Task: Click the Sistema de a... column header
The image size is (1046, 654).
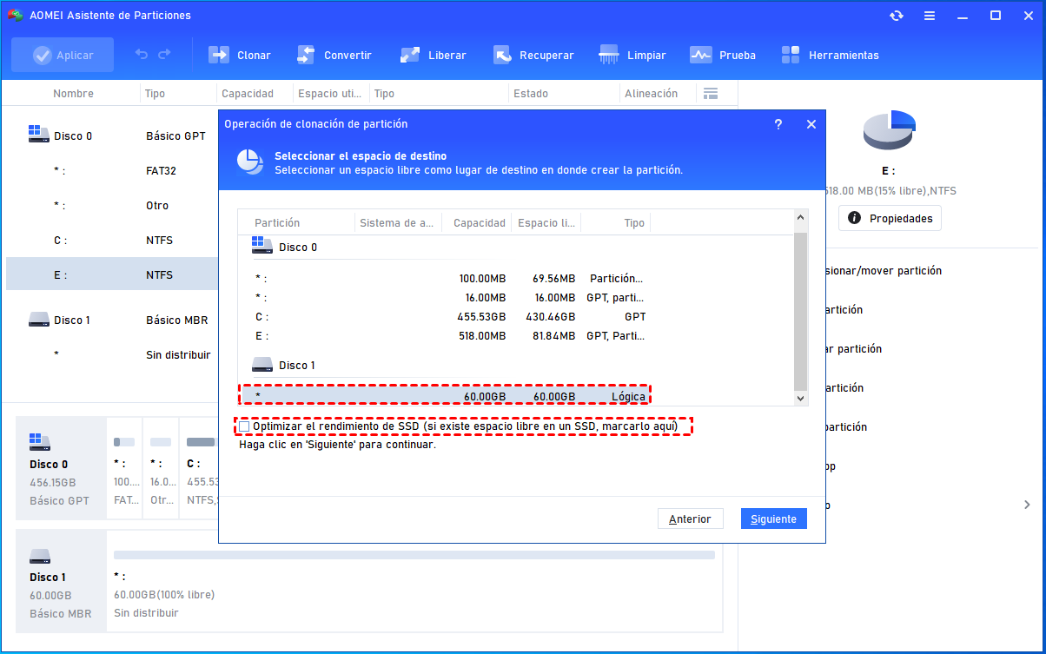Action: (398, 223)
